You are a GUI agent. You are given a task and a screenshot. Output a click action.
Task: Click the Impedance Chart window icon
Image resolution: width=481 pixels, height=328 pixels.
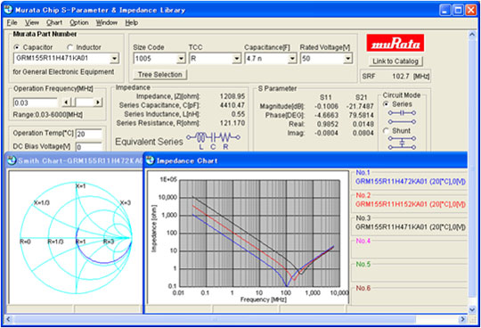pos(150,160)
